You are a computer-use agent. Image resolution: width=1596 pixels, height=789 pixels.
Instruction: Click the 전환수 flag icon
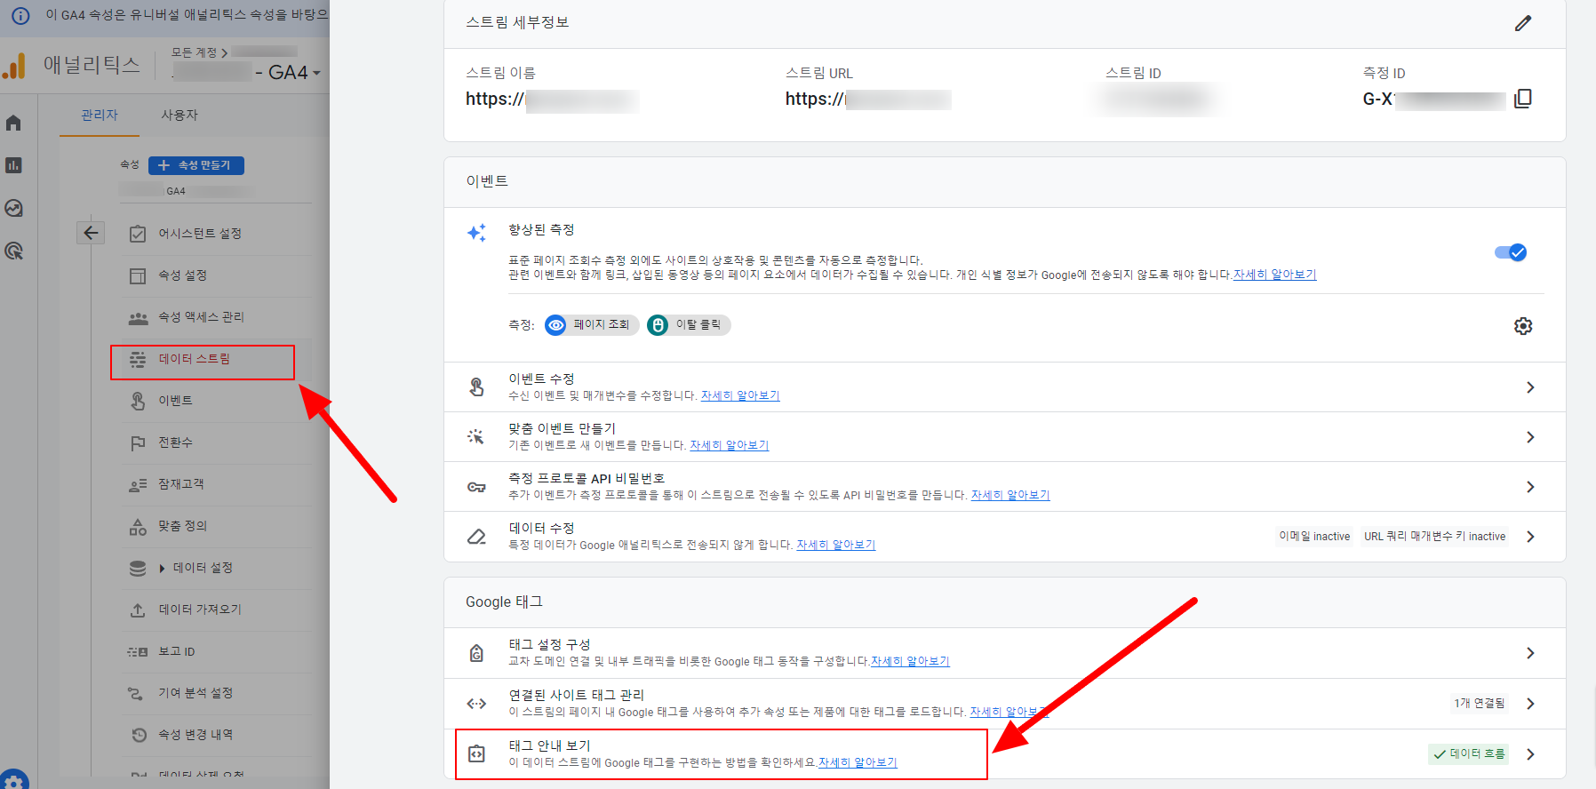click(x=138, y=442)
